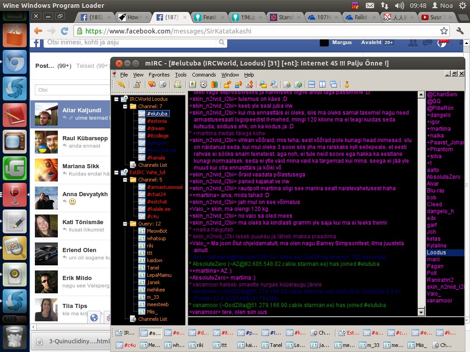Open mIRC Favorites heart icon
Screen dimensions: 470x352
coord(152,85)
